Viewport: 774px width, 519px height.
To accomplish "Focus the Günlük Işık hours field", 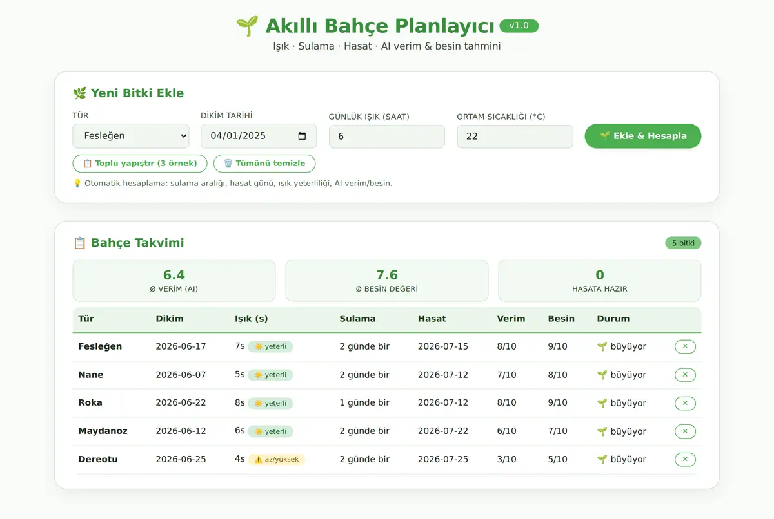I will click(x=387, y=137).
